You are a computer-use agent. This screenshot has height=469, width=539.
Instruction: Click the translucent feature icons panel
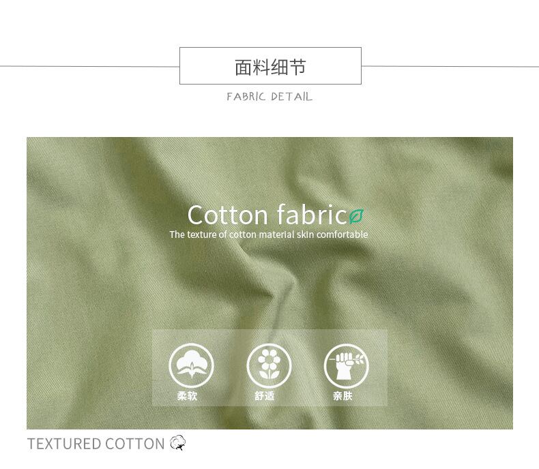point(269,367)
